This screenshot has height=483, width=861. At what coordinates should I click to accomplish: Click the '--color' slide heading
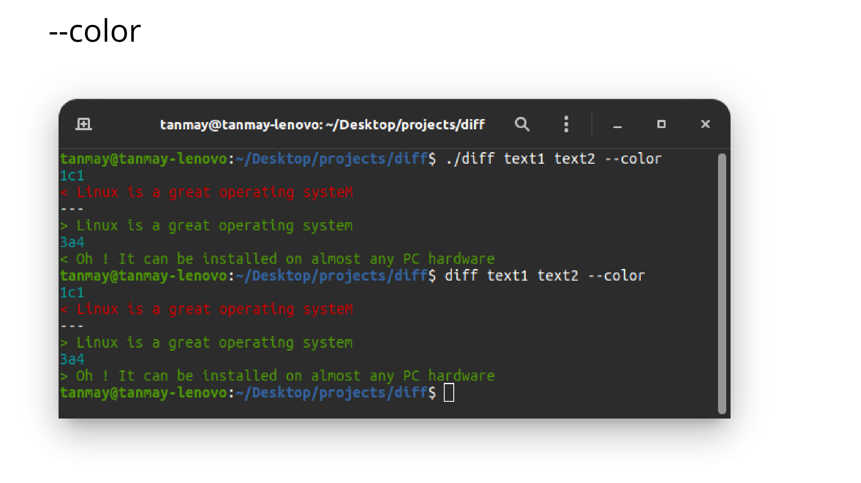(95, 31)
